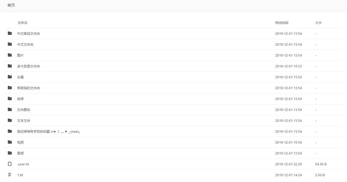The image size is (347, 182).
Task: Sort by the 大小 column header
Action: [318, 23]
